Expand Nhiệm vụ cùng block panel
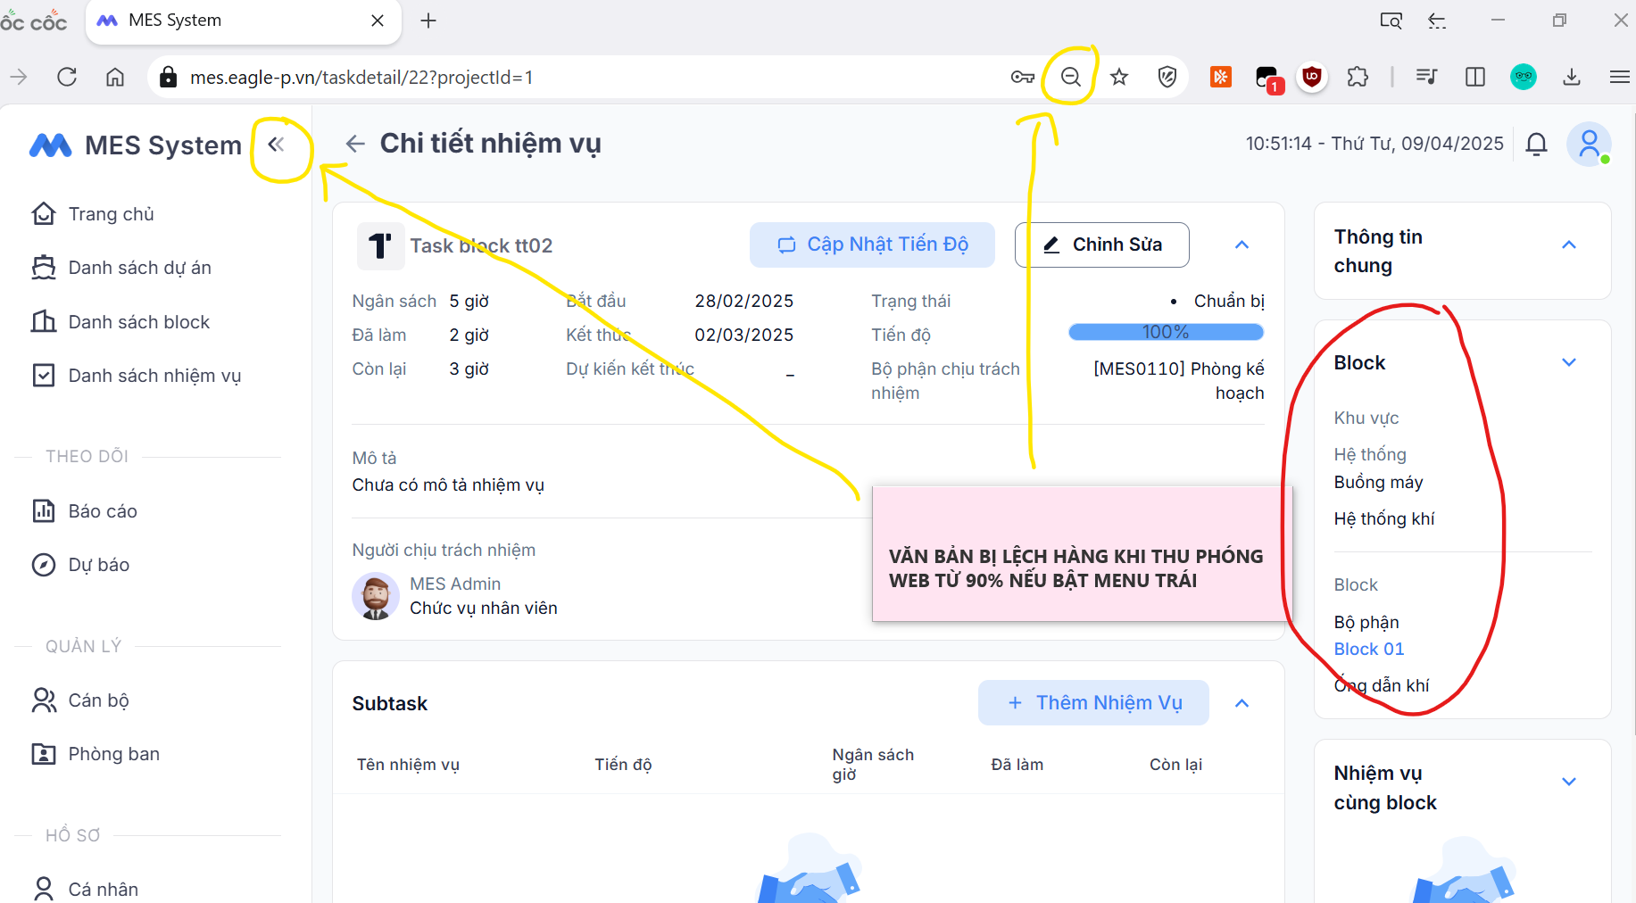Image resolution: width=1636 pixels, height=903 pixels. pos(1569,782)
